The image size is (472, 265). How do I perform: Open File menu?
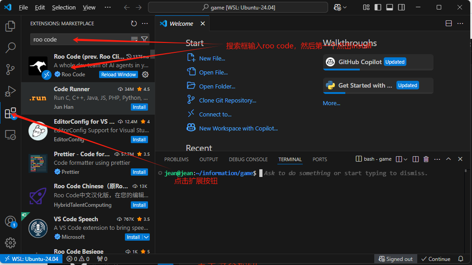(x=23, y=8)
